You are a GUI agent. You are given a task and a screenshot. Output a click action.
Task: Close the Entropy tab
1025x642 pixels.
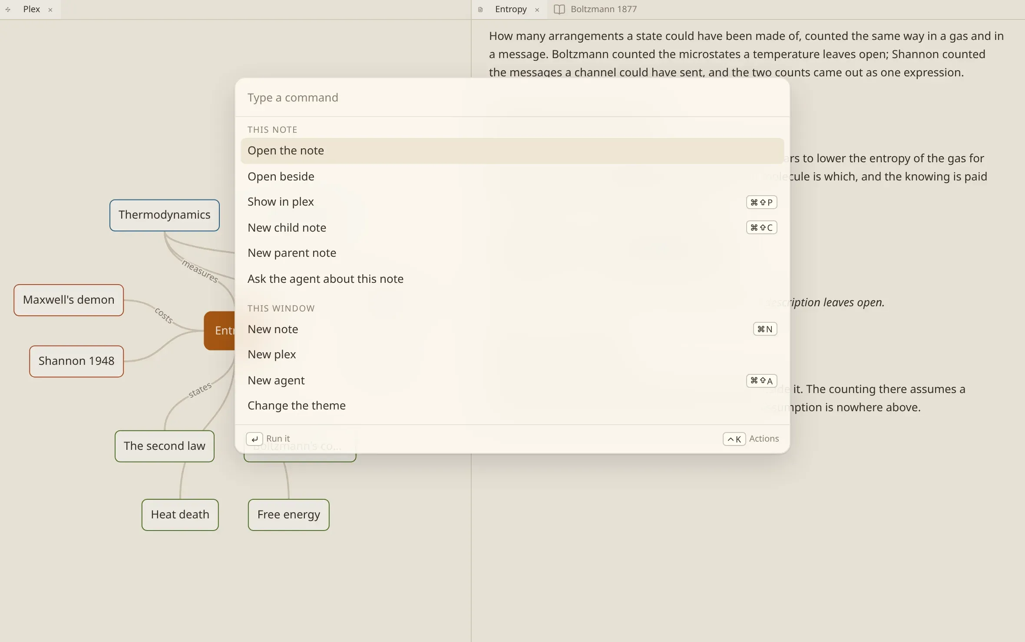537,10
